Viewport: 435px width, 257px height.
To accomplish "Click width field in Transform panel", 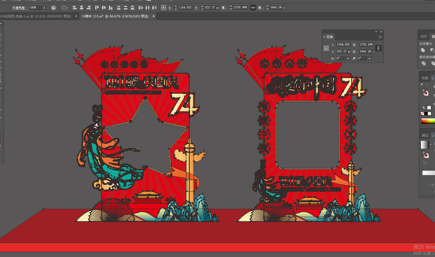I will point(366,44).
